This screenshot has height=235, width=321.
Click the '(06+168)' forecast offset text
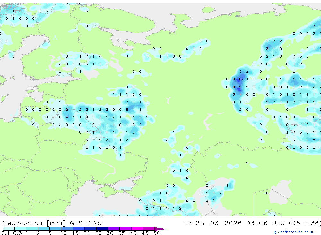click(x=305, y=223)
